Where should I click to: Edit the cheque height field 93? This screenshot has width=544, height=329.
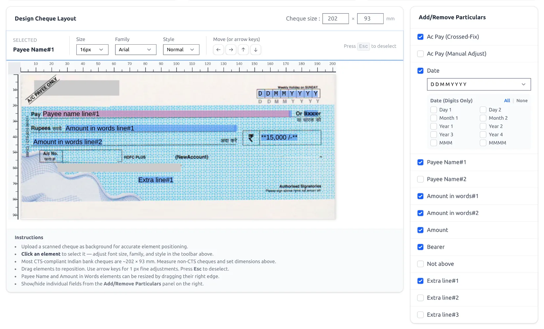click(x=370, y=19)
